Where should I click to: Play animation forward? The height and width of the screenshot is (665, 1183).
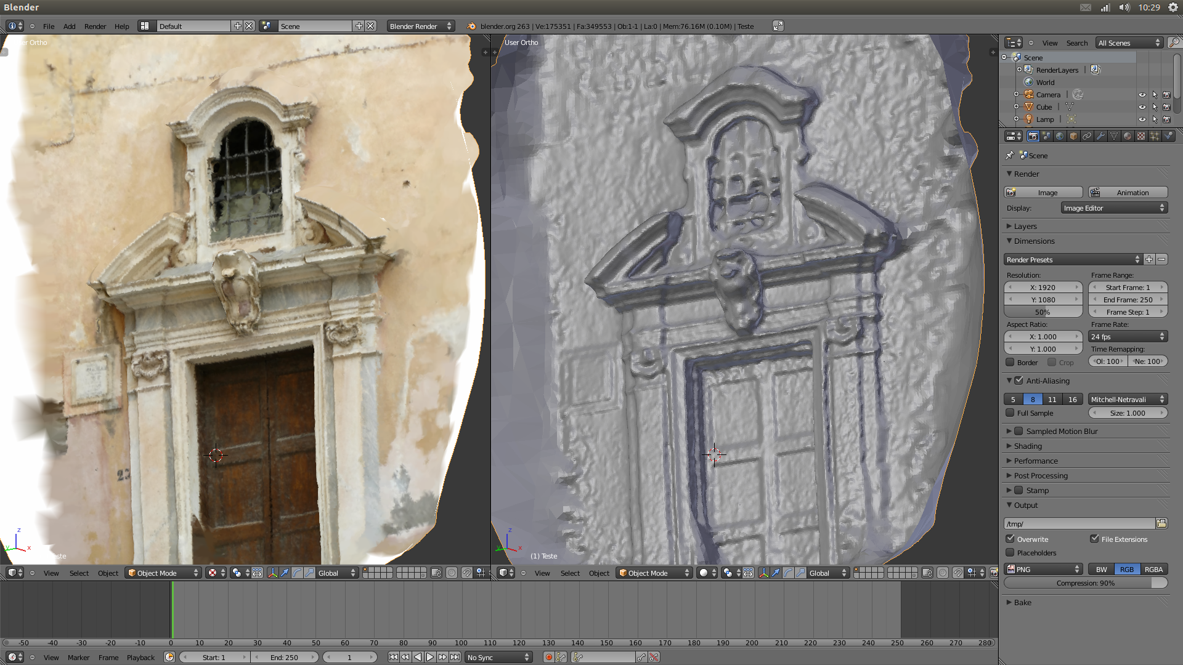430,657
